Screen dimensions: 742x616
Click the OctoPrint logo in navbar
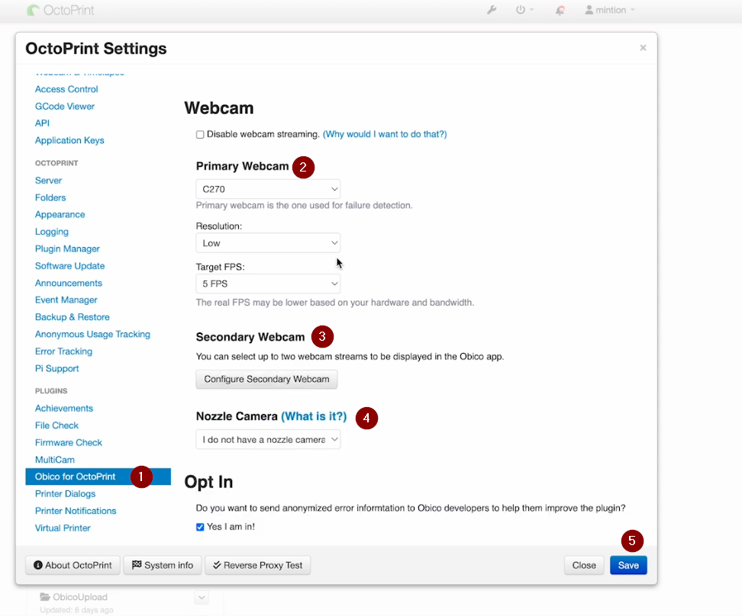tap(60, 10)
